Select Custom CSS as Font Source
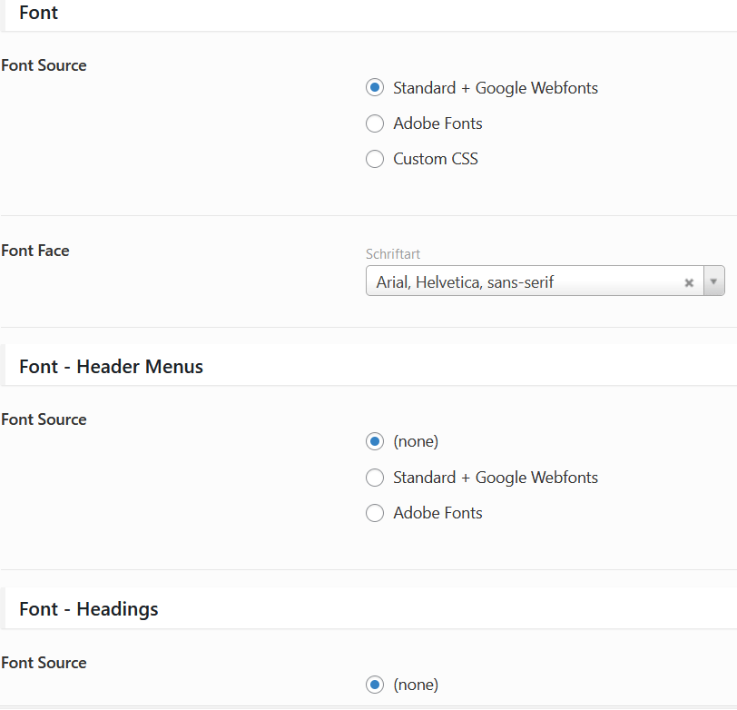The height and width of the screenshot is (710, 737). 375,159
